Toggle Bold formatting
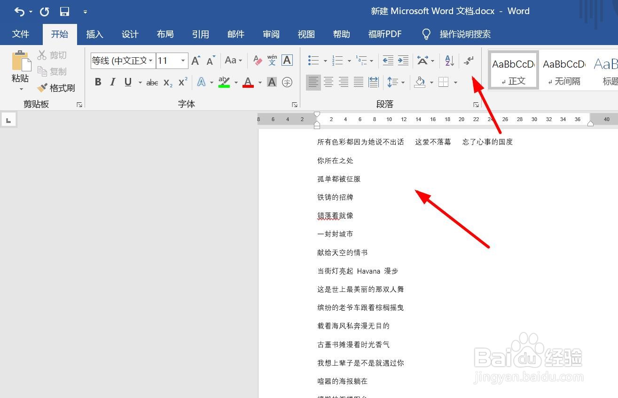The width and height of the screenshot is (618, 398). (x=98, y=82)
